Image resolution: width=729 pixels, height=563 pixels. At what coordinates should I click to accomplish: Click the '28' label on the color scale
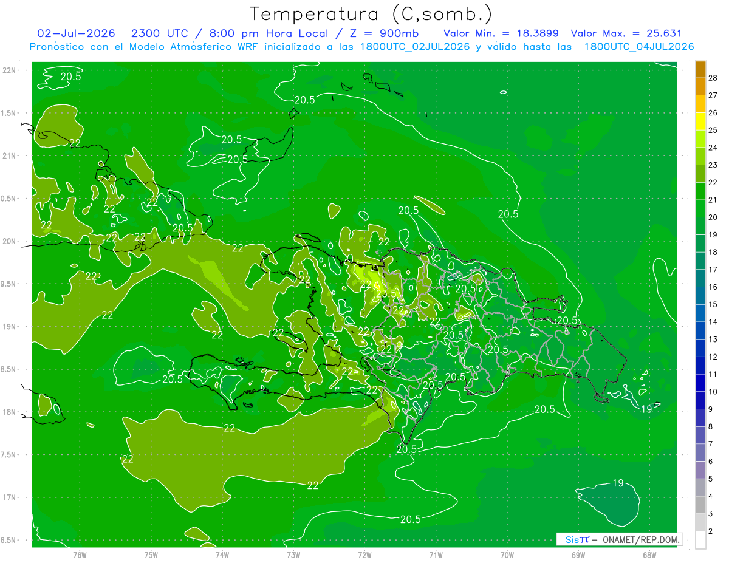click(713, 78)
